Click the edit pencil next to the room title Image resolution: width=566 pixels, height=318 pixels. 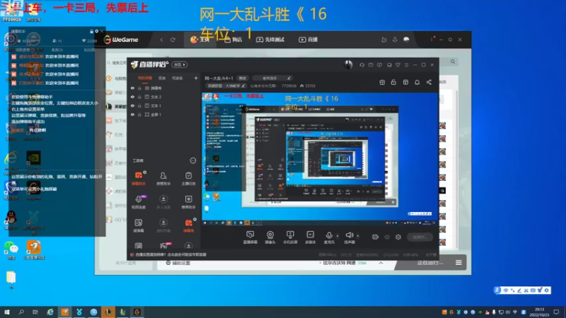pos(289,78)
